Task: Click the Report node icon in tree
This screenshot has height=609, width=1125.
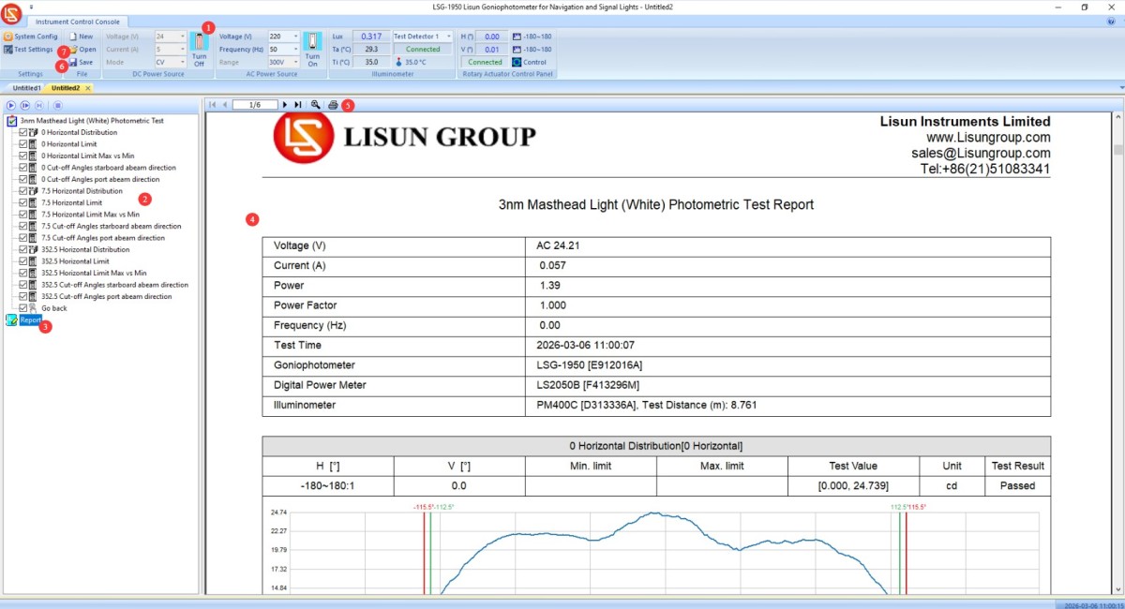Action: click(11, 319)
